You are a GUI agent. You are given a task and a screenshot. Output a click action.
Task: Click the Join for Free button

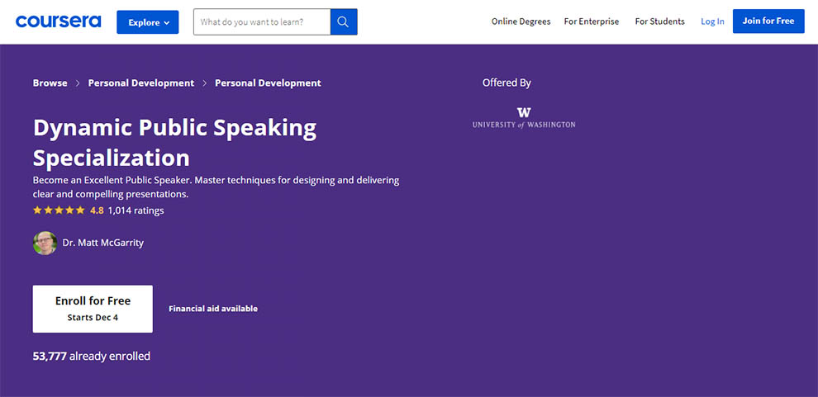(768, 21)
